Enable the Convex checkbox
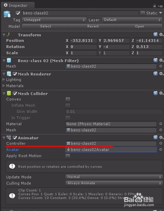Screen dimensions: 164x211 pyautogui.click(x=68, y=99)
